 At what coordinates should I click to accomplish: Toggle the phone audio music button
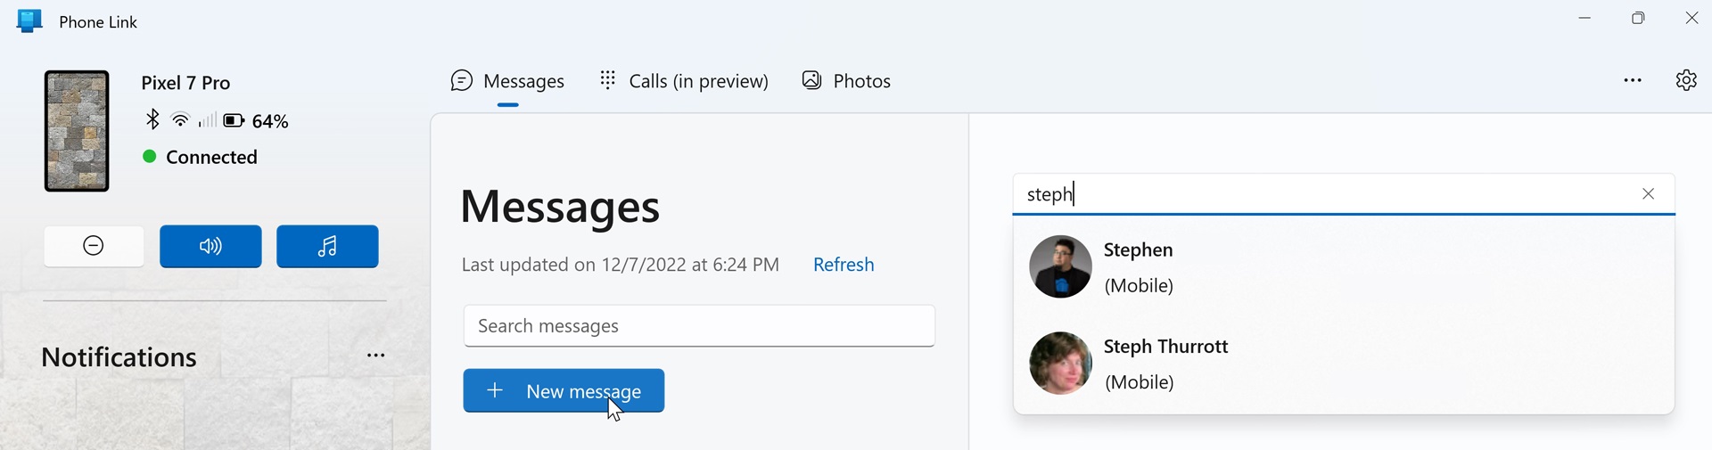pos(327,247)
